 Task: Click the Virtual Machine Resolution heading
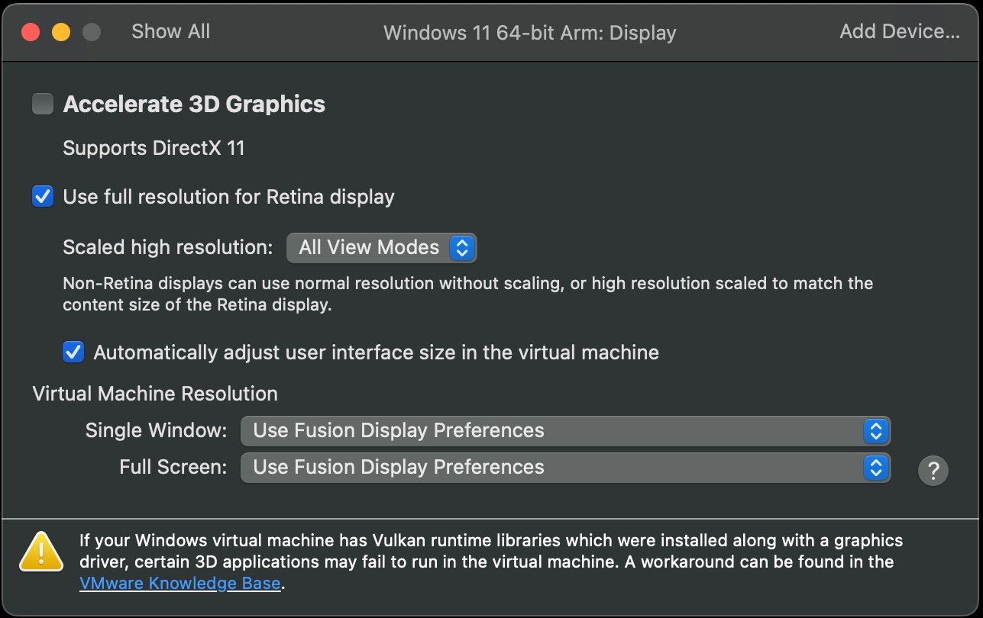tap(155, 394)
